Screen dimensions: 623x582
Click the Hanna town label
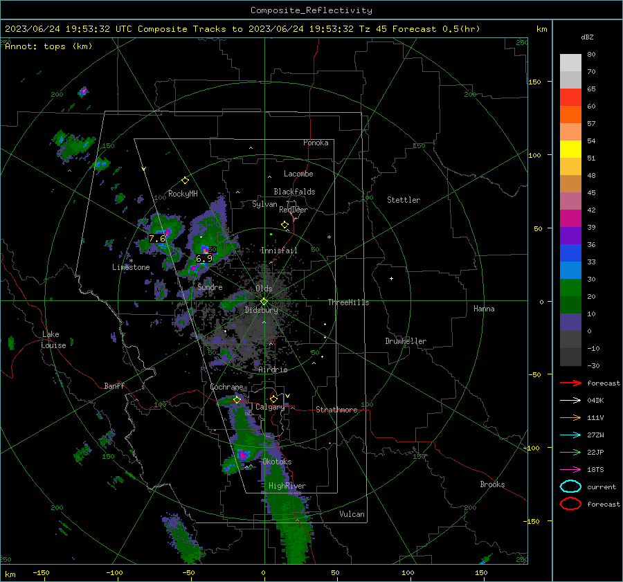[484, 309]
